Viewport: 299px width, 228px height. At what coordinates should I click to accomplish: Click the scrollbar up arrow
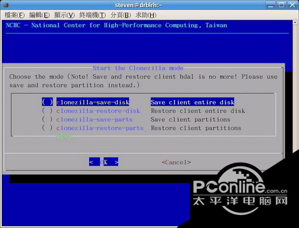point(295,22)
